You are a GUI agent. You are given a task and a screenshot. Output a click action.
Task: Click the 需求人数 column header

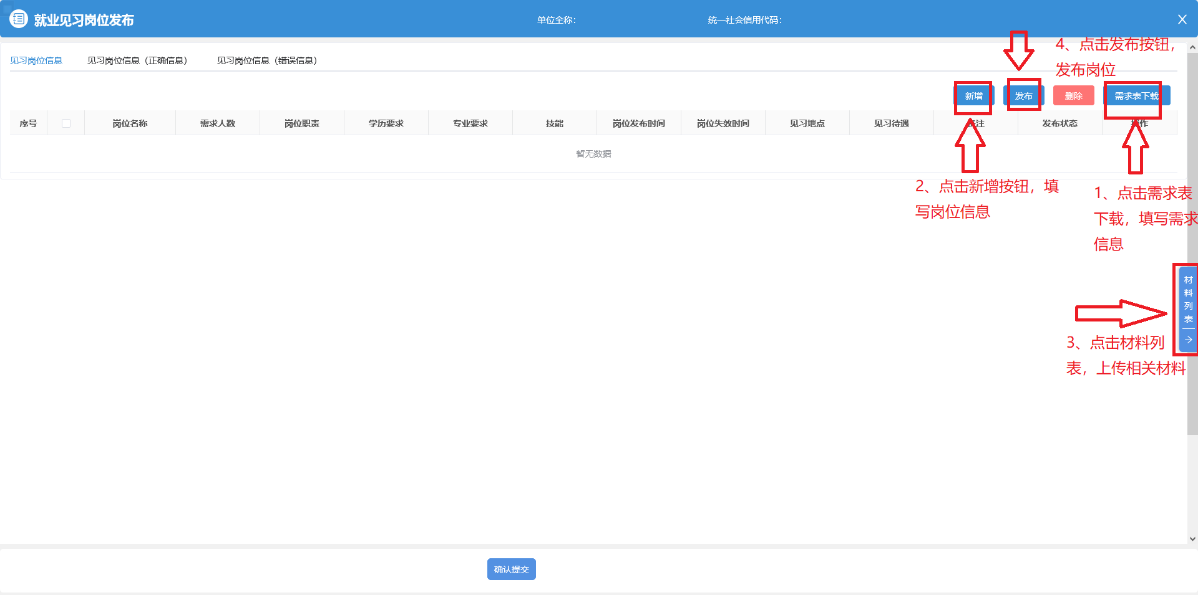218,123
